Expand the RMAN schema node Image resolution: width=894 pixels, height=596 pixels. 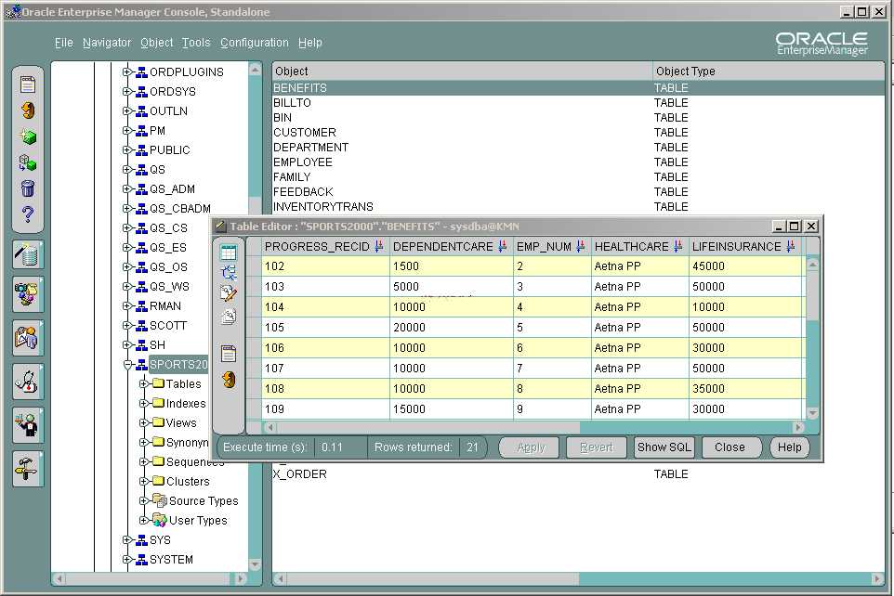(x=127, y=306)
